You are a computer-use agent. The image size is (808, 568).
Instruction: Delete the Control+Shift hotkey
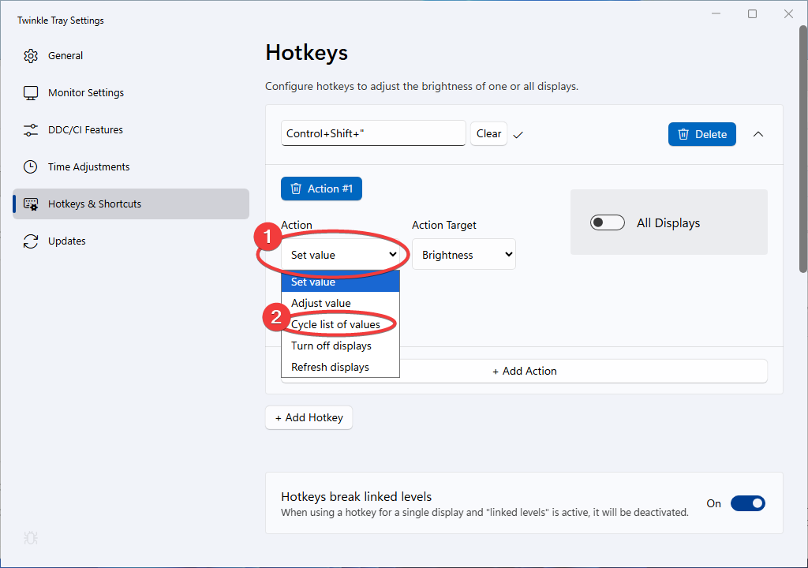pos(701,134)
